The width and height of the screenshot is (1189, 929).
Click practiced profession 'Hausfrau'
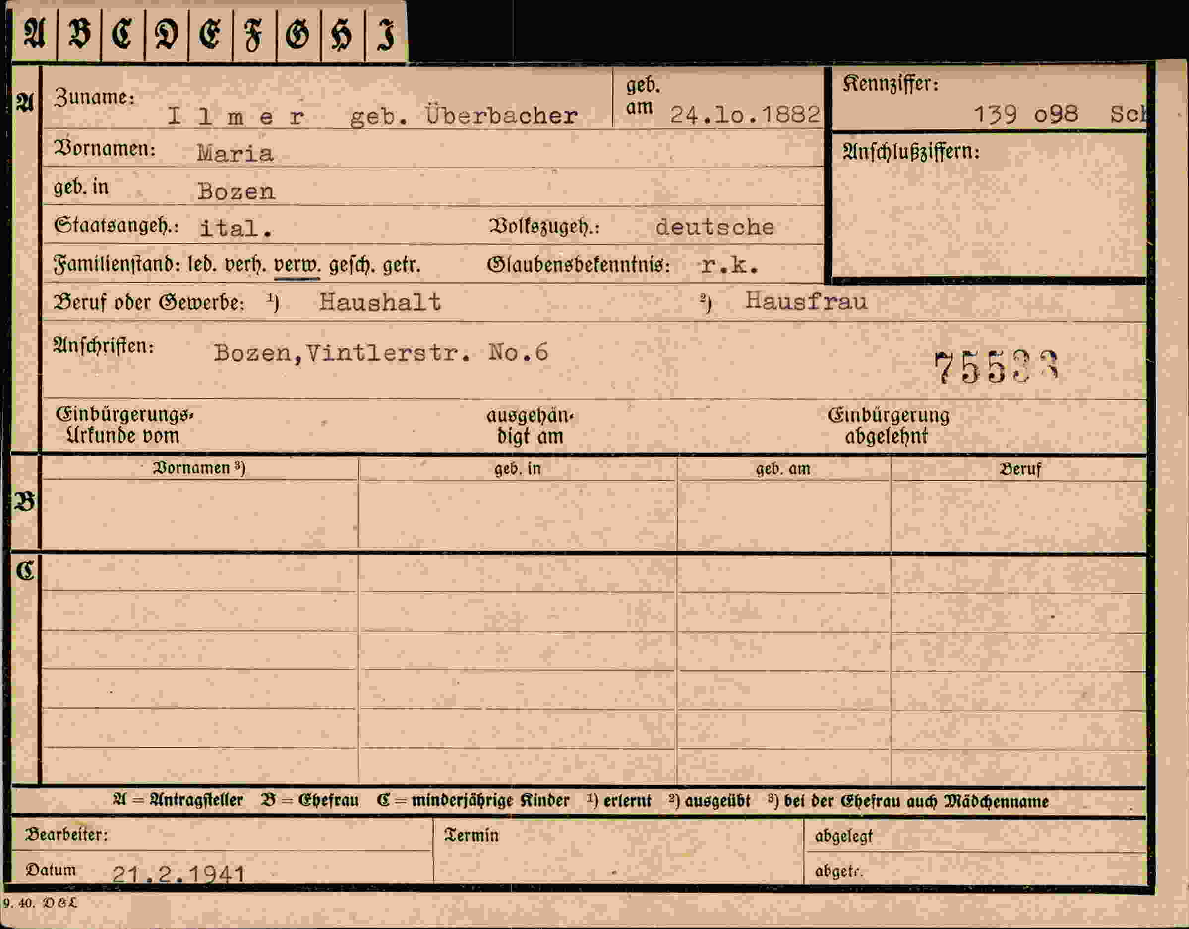point(806,301)
